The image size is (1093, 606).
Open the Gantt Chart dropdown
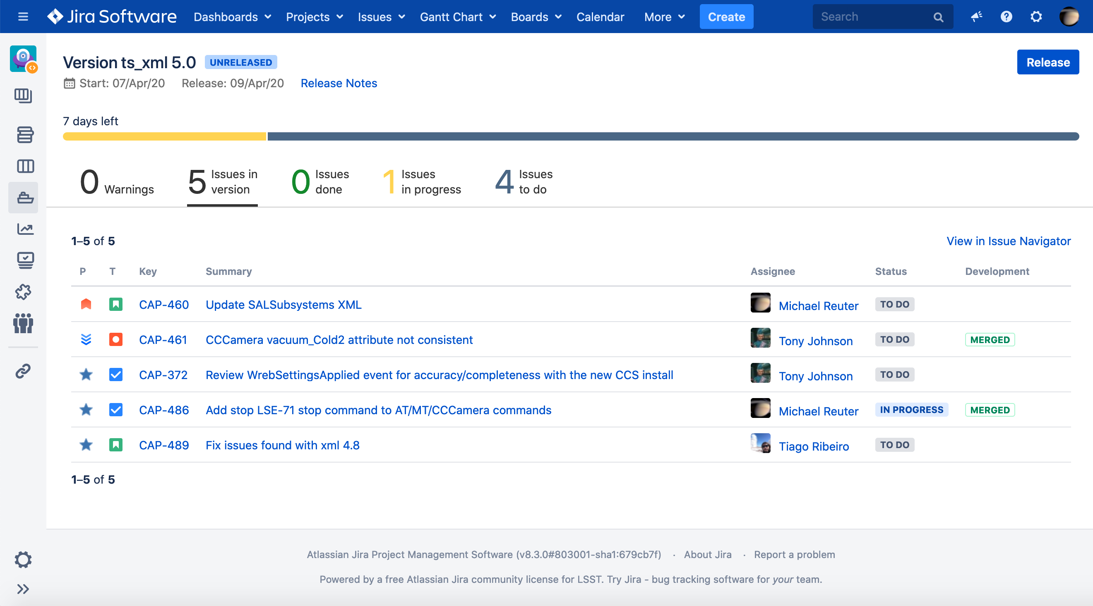point(457,17)
